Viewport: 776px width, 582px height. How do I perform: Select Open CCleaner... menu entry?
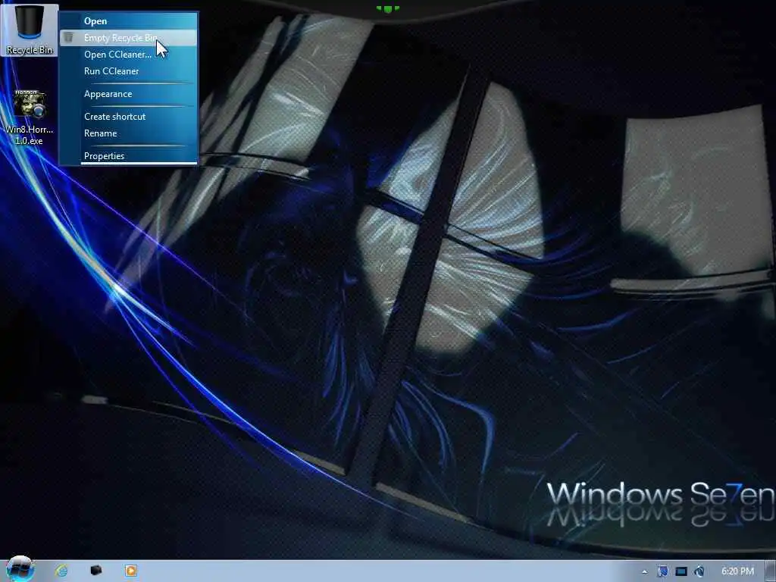[128, 55]
